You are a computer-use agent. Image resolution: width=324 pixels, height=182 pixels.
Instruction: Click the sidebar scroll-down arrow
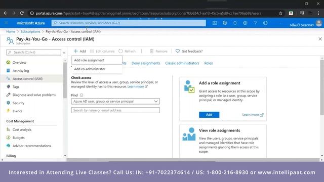[x=65, y=156]
